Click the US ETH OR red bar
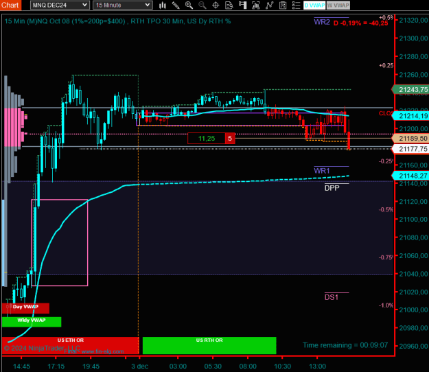The height and width of the screenshot is (372, 429). tap(70, 345)
